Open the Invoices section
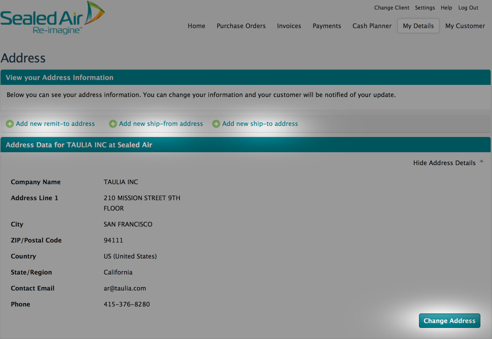The image size is (492, 339). tap(289, 26)
